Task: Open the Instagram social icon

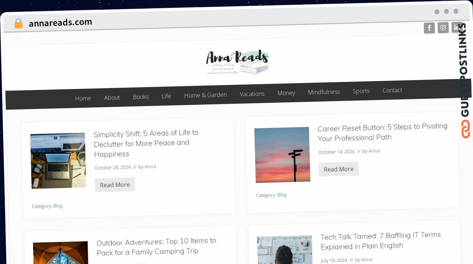Action: click(443, 28)
